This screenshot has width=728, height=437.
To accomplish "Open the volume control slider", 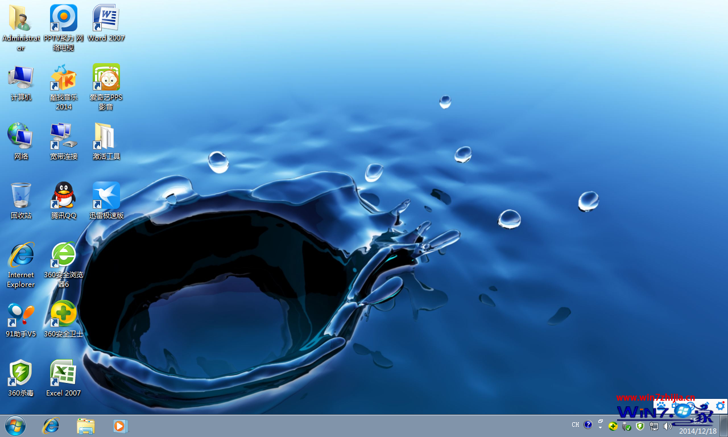I will click(x=668, y=426).
